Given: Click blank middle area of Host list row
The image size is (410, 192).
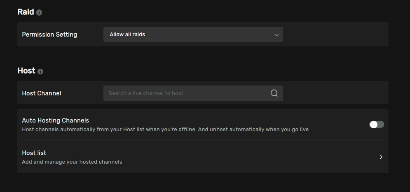Looking at the screenshot, I should (247, 157).
